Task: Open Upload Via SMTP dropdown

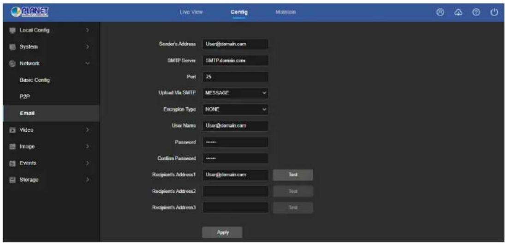Action: coord(235,93)
